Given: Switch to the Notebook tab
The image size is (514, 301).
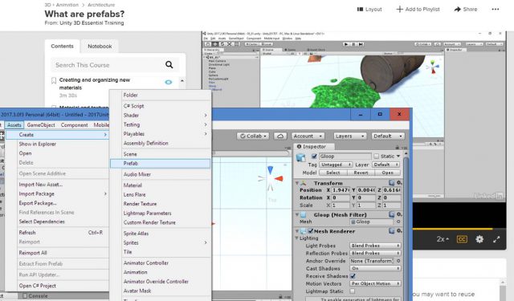Looking at the screenshot, I should (100, 47).
